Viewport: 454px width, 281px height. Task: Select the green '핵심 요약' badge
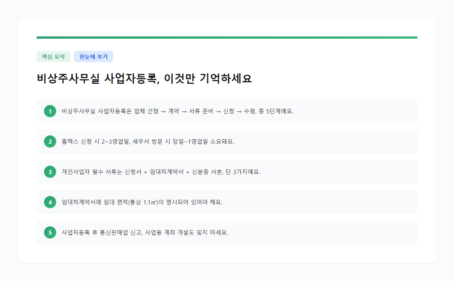53,56
